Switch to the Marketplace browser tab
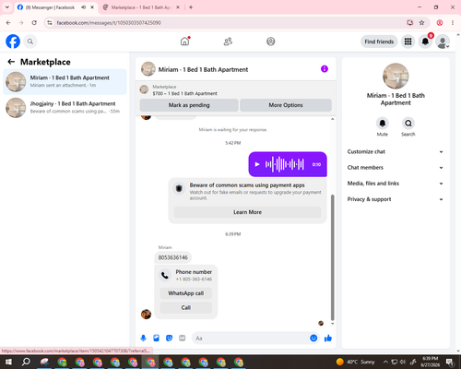 click(141, 7)
